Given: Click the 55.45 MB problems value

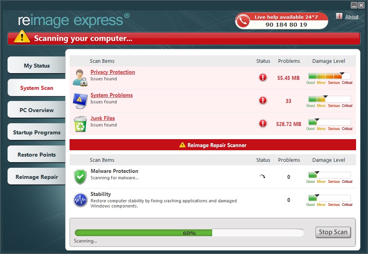Looking at the screenshot, I should click(289, 78).
